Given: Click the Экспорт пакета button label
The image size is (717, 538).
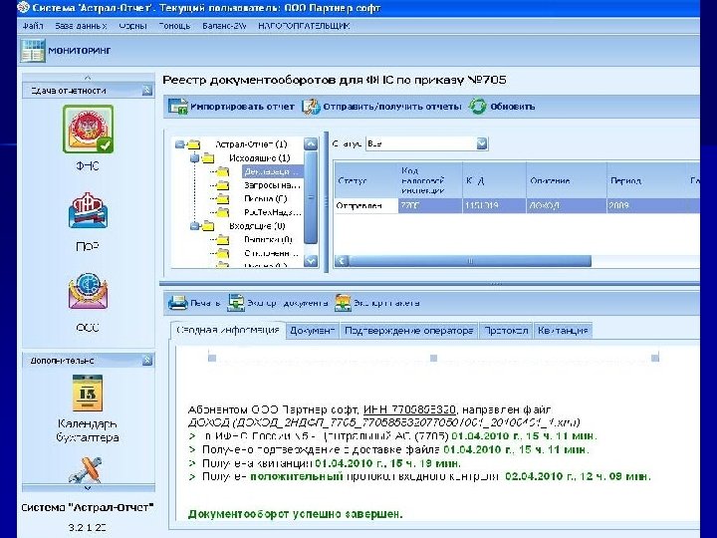Looking at the screenshot, I should [x=386, y=303].
